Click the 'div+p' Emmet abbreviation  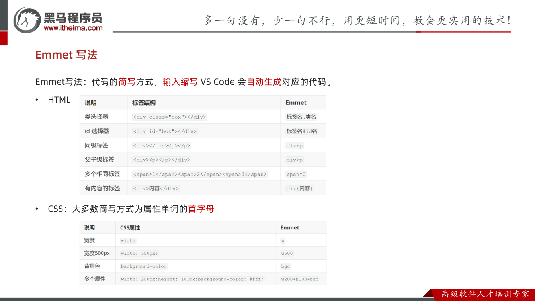295,146
